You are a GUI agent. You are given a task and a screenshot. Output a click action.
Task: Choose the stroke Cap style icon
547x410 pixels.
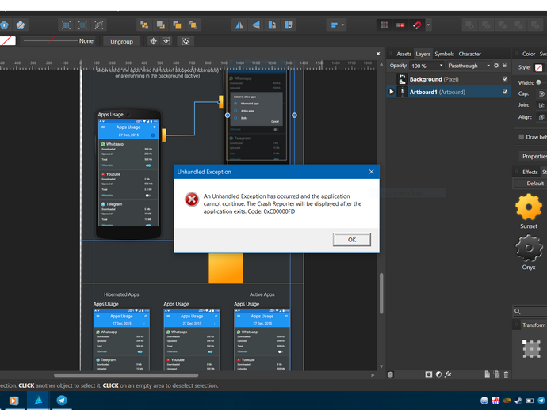(541, 93)
